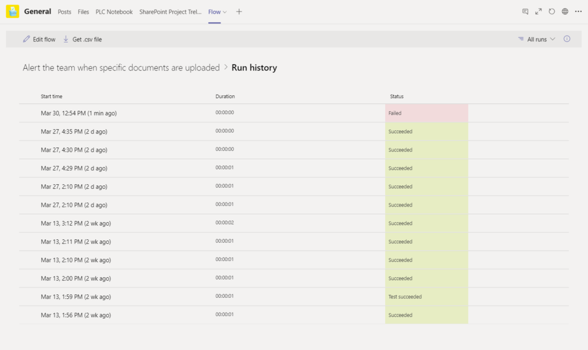Select the Edit flow pencil icon

[26, 38]
